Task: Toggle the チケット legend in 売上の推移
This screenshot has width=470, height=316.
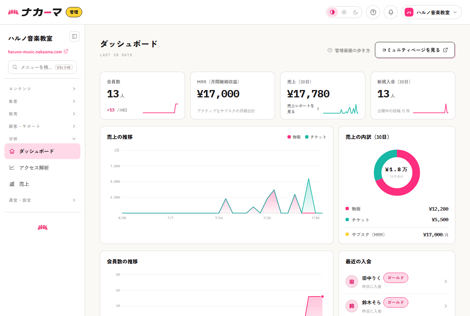Action: click(x=316, y=137)
